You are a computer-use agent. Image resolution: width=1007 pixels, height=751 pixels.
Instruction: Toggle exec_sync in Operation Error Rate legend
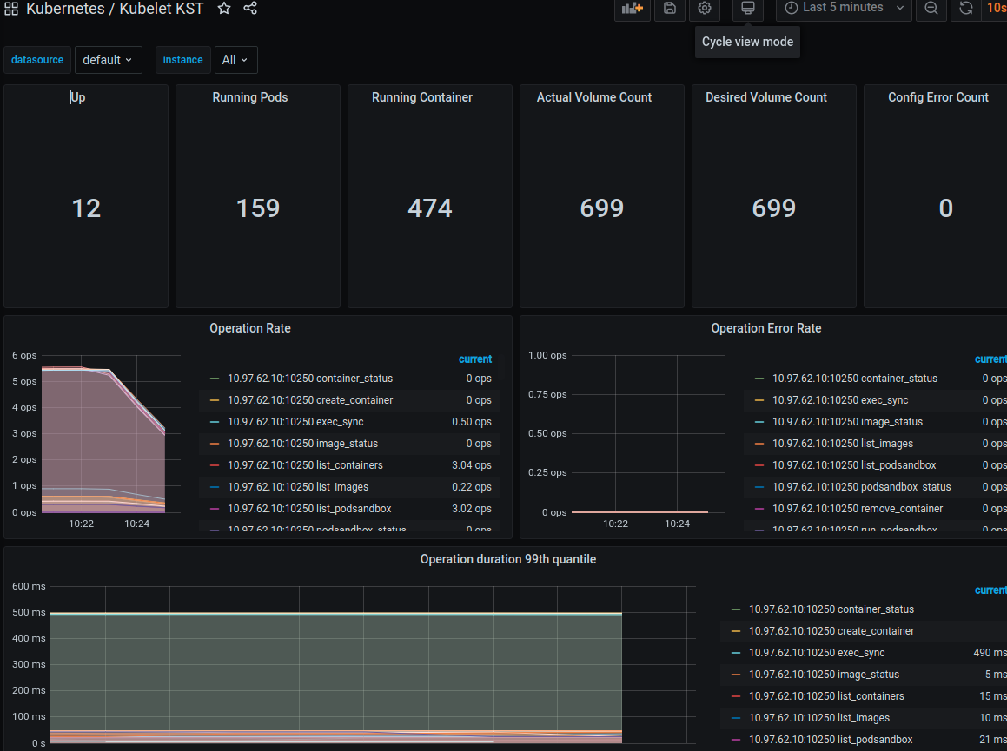coord(840,400)
